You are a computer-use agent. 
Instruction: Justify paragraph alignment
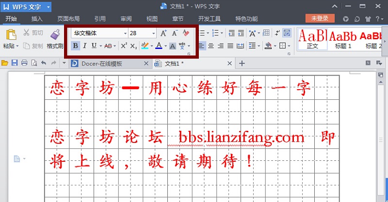230,46
